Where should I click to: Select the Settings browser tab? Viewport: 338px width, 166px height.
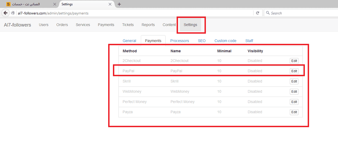[x=86, y=4]
